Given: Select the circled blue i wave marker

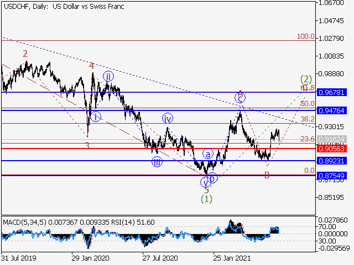Looking at the screenshot, I should pos(96,116).
